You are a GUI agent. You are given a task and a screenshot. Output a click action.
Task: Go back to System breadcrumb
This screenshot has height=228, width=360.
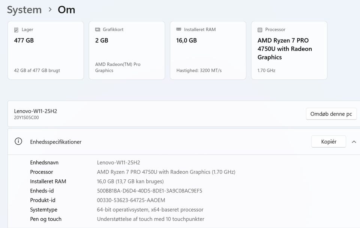click(x=24, y=10)
